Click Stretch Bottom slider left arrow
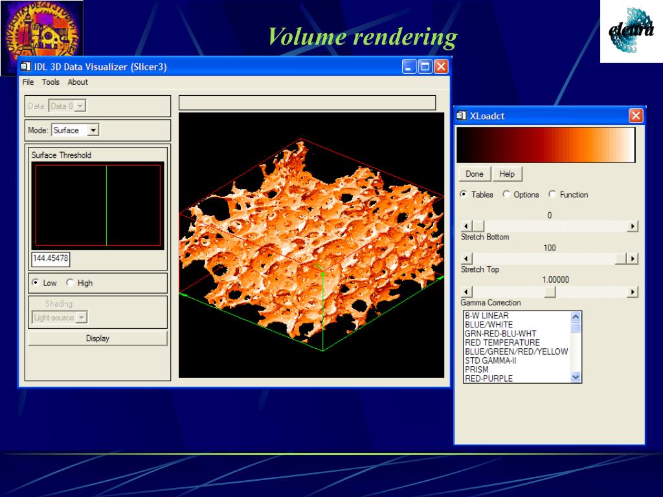The image size is (663, 497). tap(466, 226)
